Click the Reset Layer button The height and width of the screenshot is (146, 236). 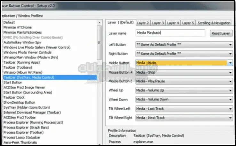pos(221,33)
